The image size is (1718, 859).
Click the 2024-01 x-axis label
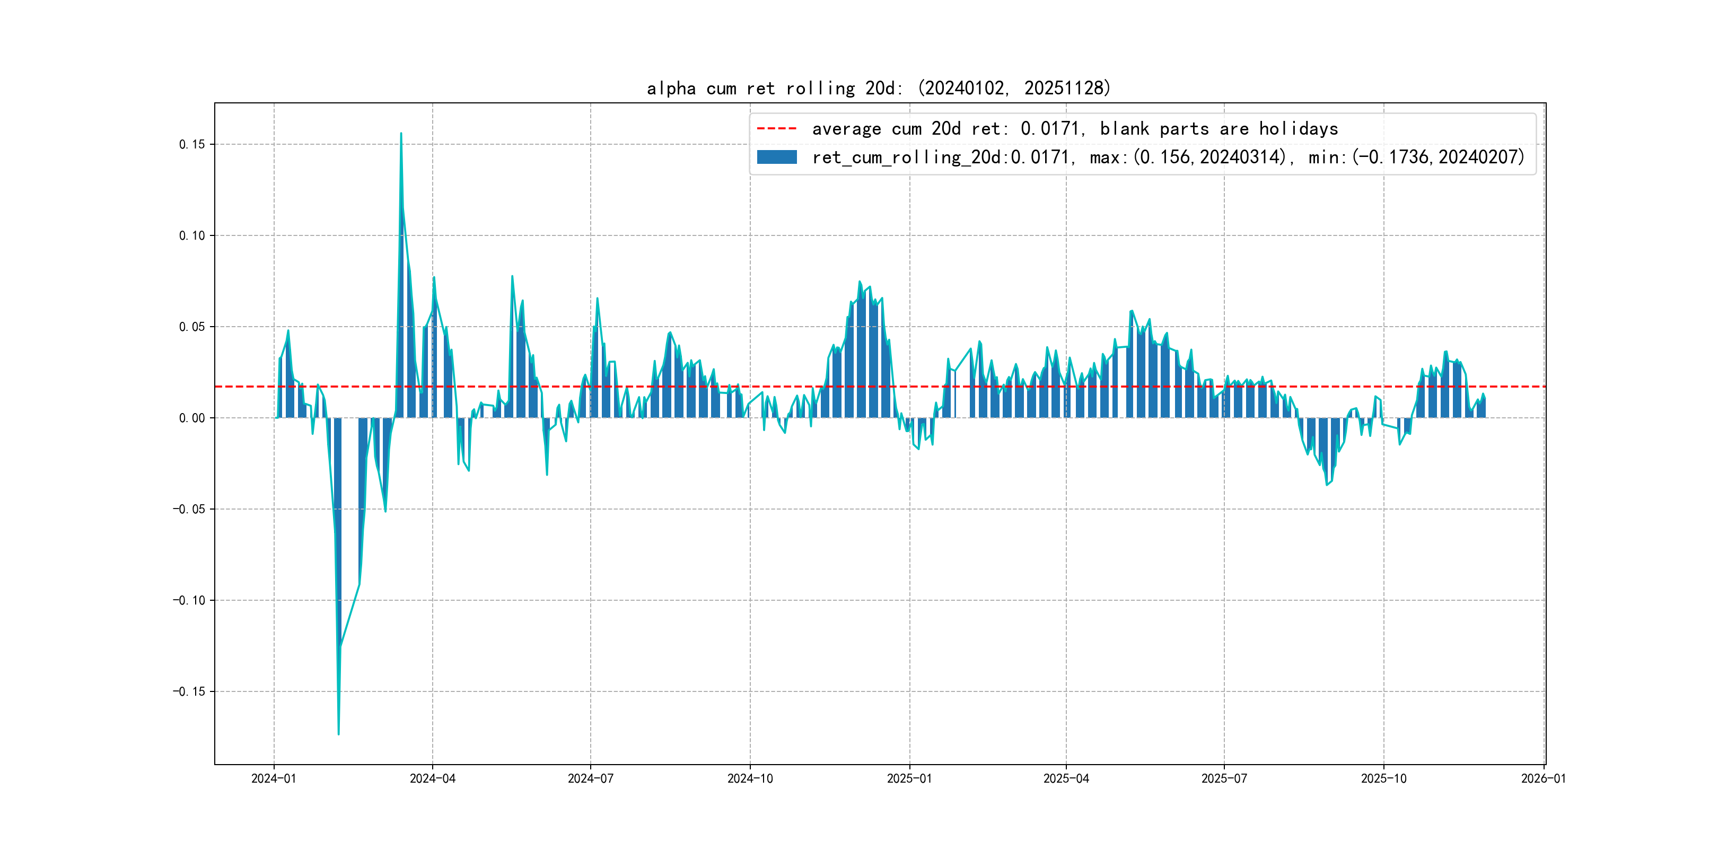274,778
